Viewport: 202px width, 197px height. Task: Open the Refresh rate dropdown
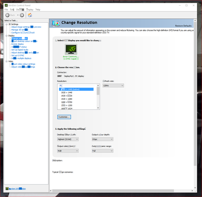click(113, 86)
